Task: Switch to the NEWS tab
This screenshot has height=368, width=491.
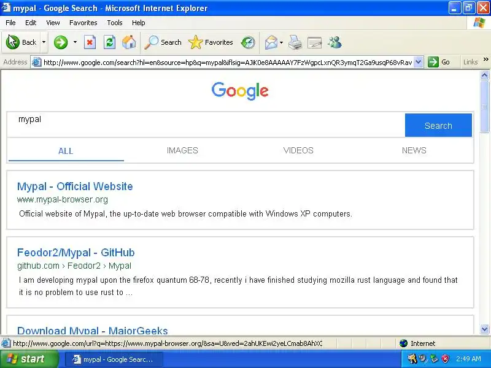Action: click(414, 150)
